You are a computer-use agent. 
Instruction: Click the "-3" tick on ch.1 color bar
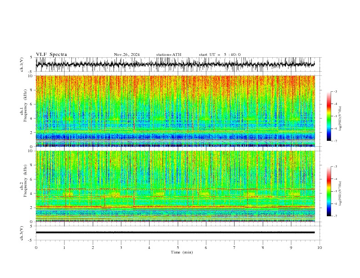(335, 91)
